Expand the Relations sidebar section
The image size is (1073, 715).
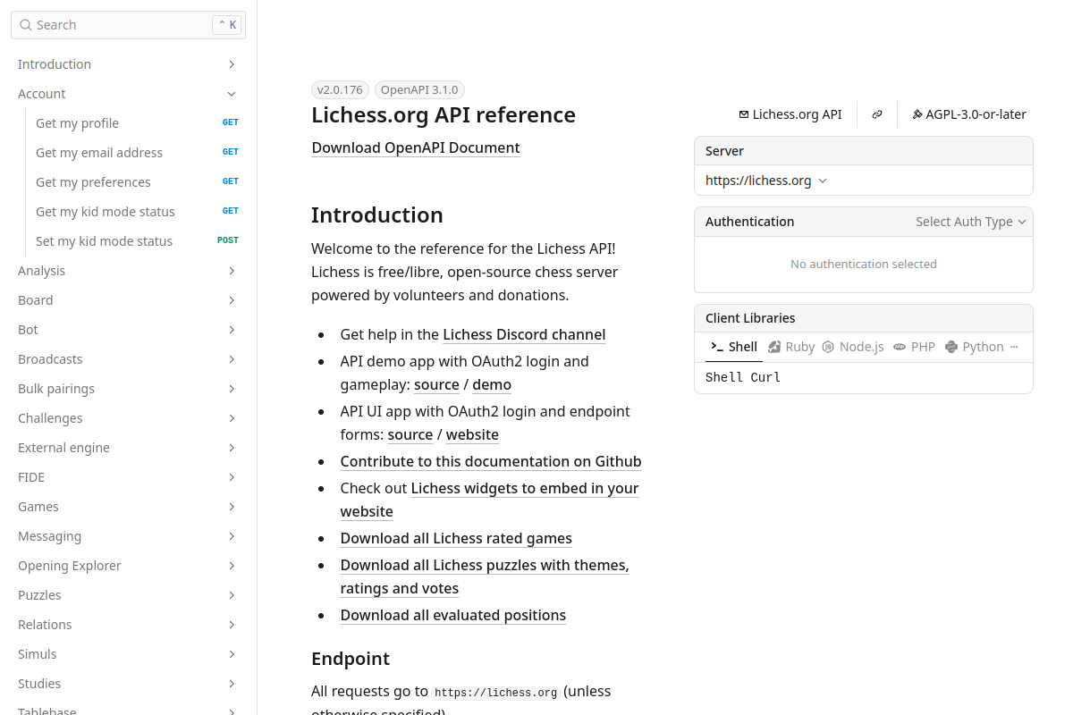pyautogui.click(x=232, y=625)
